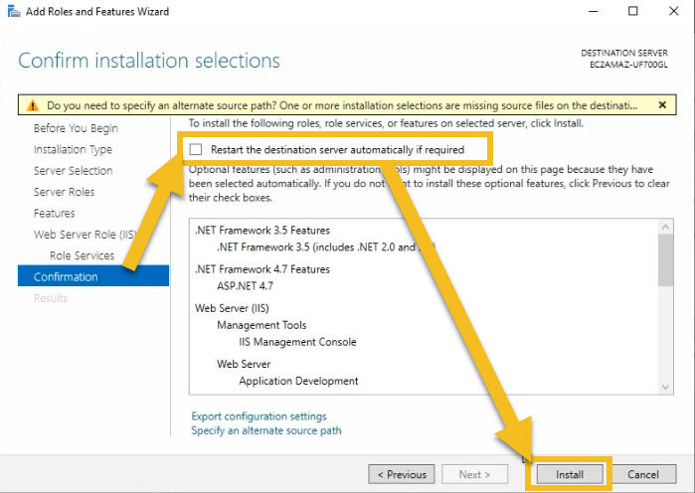Select 'Web Server (IIS)' list entry
The image size is (695, 493).
click(x=232, y=308)
